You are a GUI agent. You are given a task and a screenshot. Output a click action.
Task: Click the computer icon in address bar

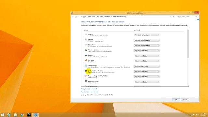pyautogui.click(x=84, y=17)
